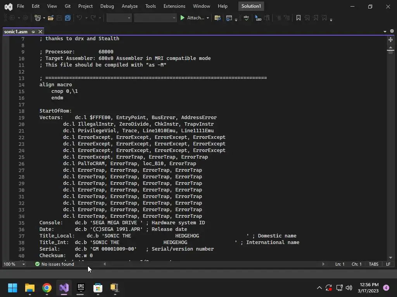Expand the Attach button dropdown arrow

208,18
